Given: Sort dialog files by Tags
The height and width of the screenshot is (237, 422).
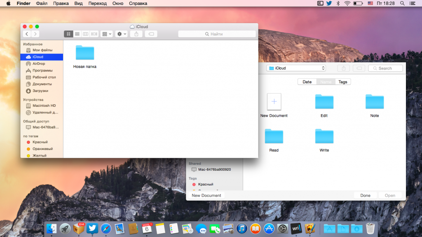Looking at the screenshot, I should (343, 82).
